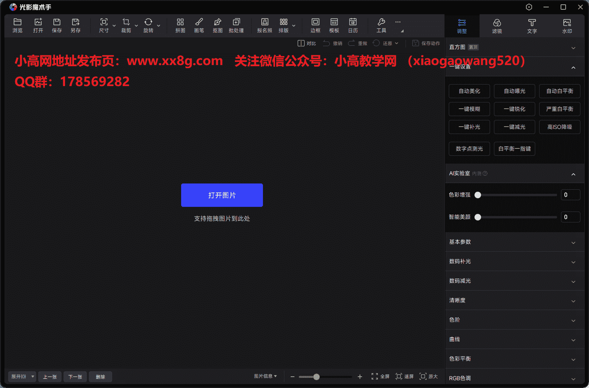Screen dimensions: 589x388
Task: Open settings hexagon icon in title bar
Action: click(529, 7)
